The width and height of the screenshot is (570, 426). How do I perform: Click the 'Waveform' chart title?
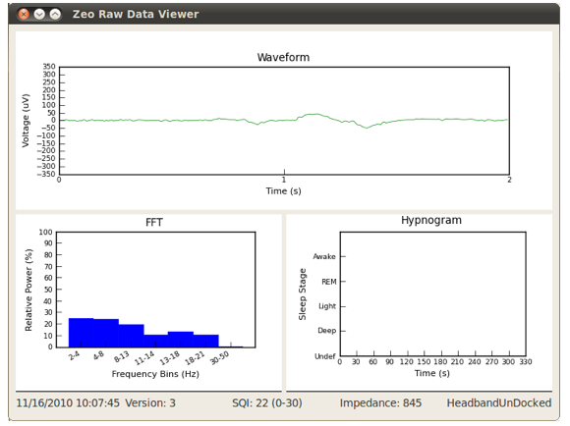coord(283,57)
